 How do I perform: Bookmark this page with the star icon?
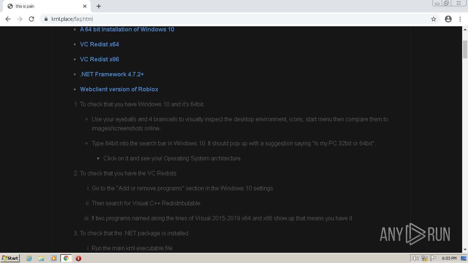pyautogui.click(x=434, y=19)
